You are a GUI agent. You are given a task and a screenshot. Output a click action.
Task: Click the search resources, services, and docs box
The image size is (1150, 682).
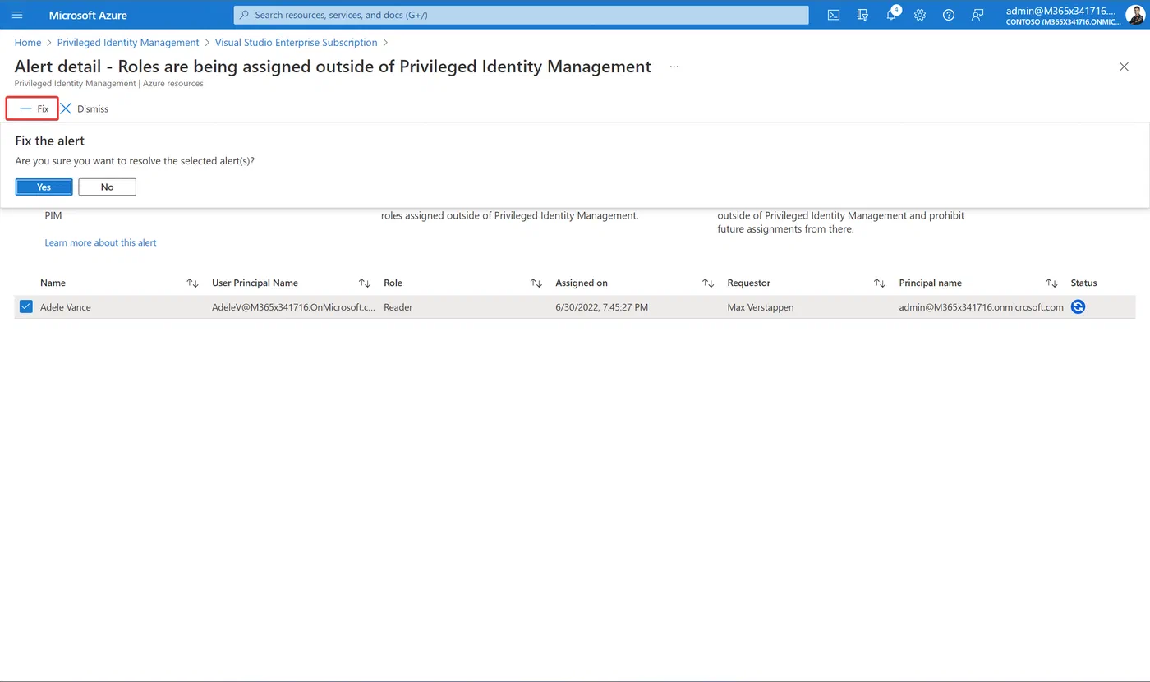[521, 15]
